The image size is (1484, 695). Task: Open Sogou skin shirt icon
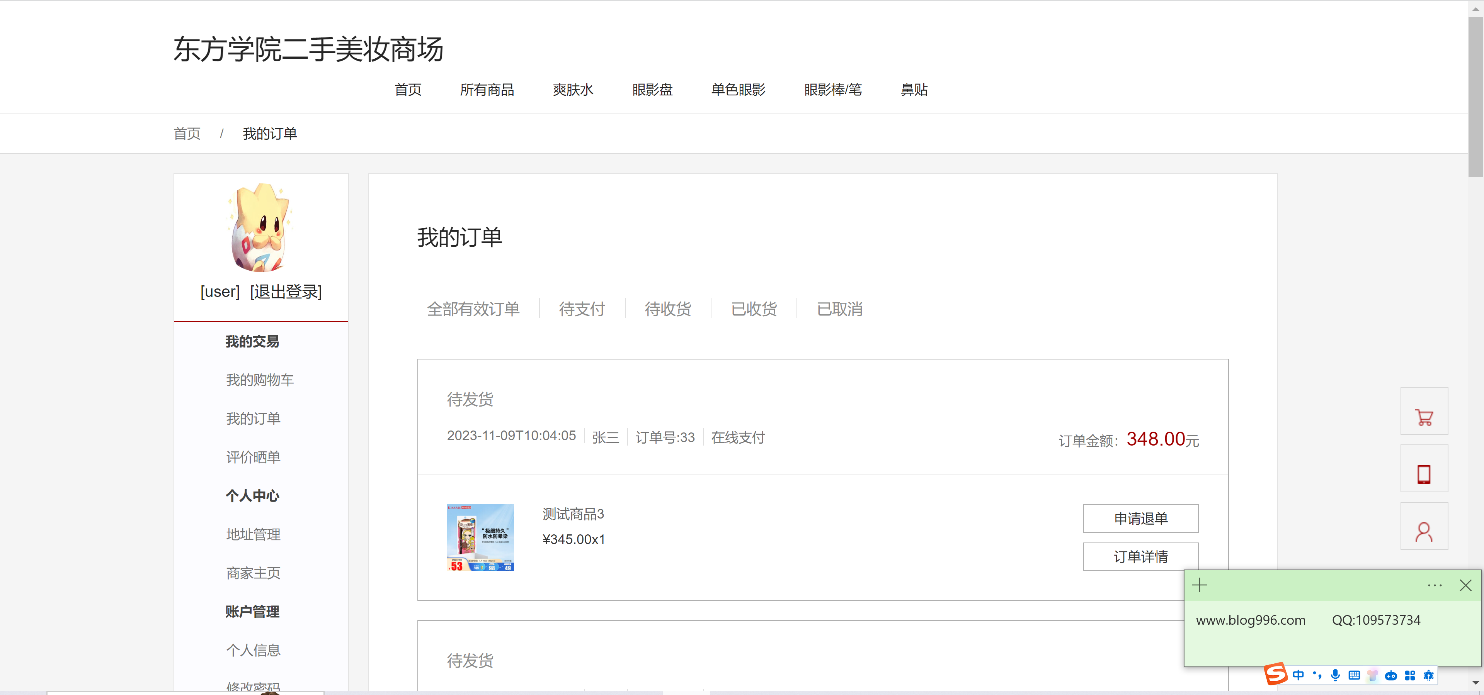(1372, 675)
